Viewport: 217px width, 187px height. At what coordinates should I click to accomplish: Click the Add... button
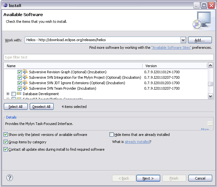(200, 40)
